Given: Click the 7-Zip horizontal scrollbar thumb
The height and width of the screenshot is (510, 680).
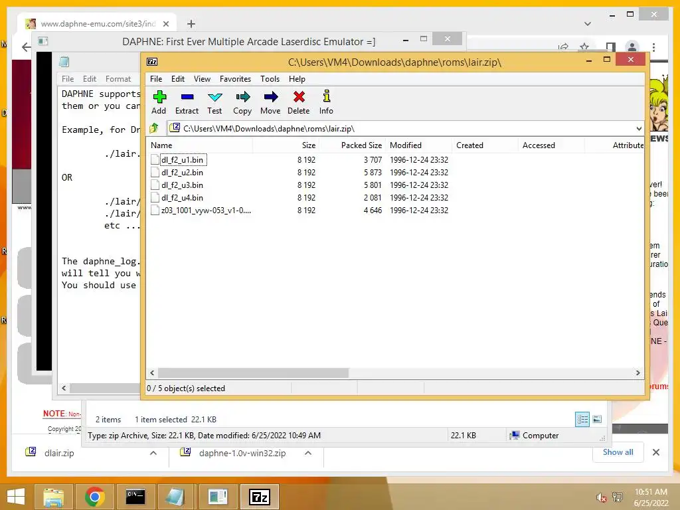Looking at the screenshot, I should (x=253, y=373).
